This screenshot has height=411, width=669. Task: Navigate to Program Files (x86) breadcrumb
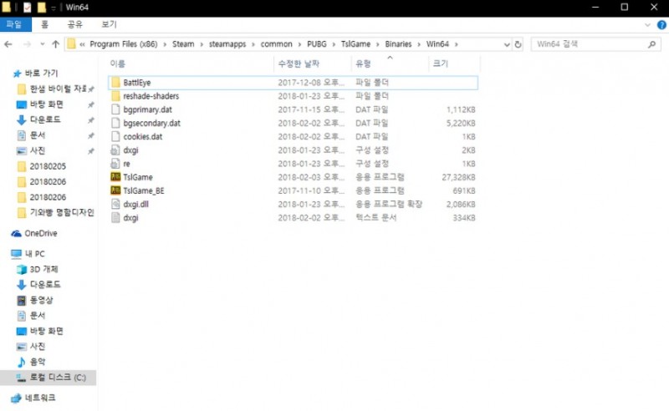(x=124, y=44)
